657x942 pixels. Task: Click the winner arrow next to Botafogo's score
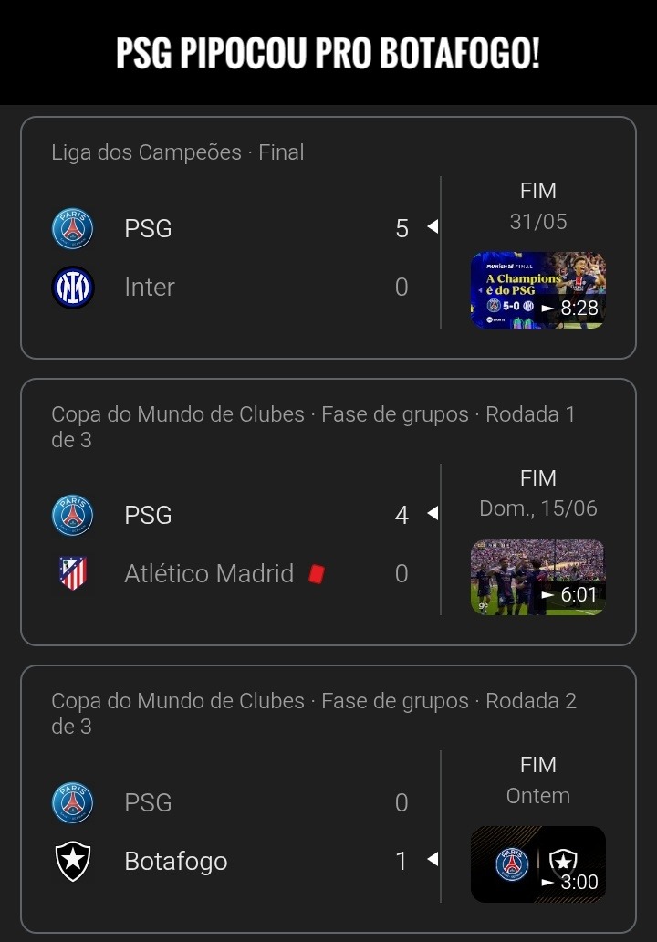[x=433, y=860]
